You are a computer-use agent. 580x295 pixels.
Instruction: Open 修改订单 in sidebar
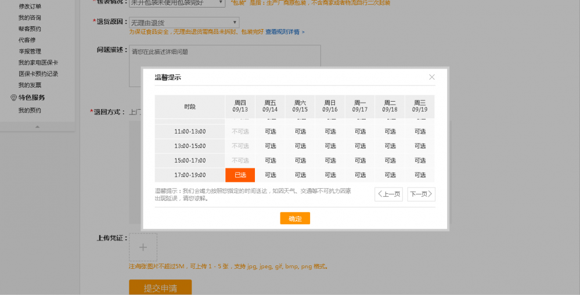tap(30, 6)
